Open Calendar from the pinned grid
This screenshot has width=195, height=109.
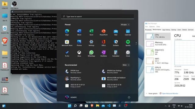pyautogui.click(x=128, y=32)
